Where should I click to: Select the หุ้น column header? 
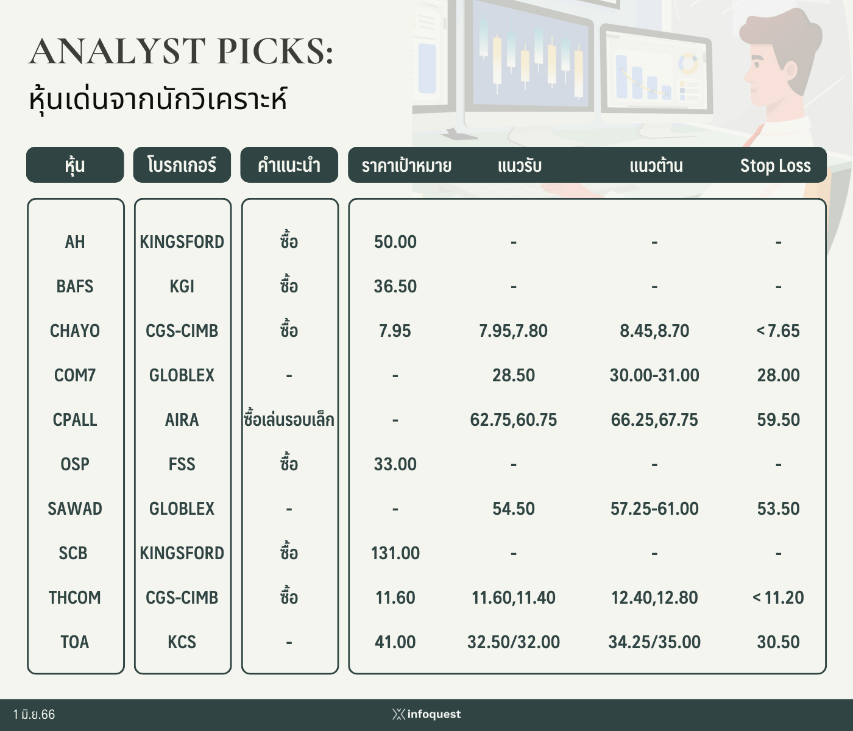pyautogui.click(x=75, y=165)
